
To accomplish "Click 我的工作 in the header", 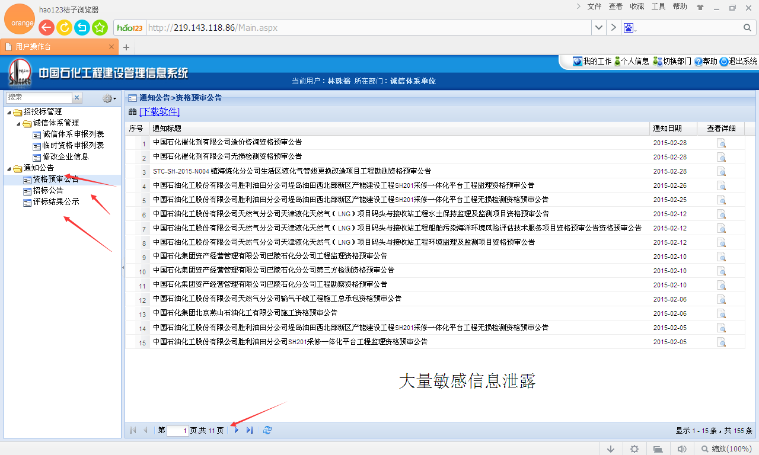I will (x=592, y=61).
